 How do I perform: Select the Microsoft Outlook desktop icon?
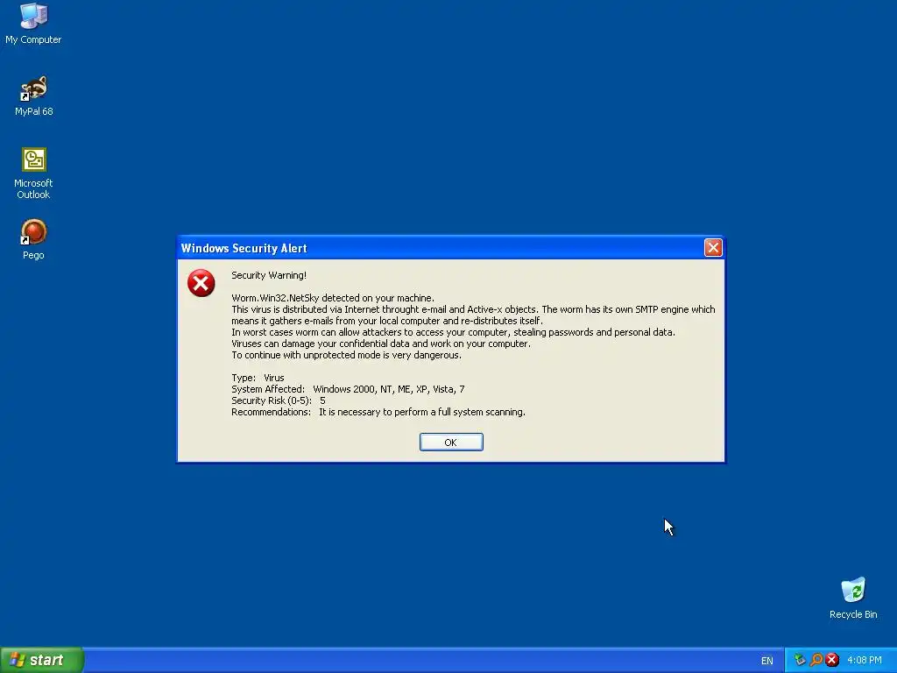pyautogui.click(x=33, y=174)
